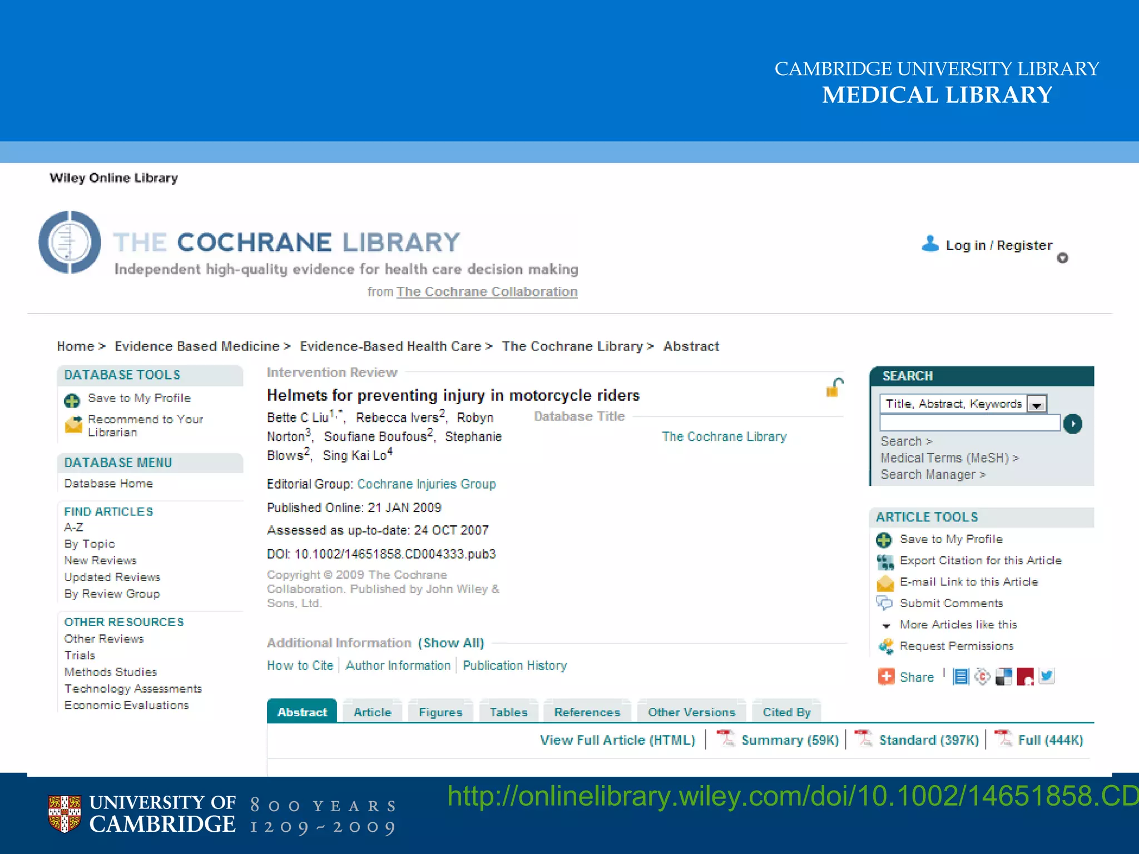Image resolution: width=1139 pixels, height=854 pixels.
Task: Click the Delicious share icon
Action: (x=1004, y=677)
